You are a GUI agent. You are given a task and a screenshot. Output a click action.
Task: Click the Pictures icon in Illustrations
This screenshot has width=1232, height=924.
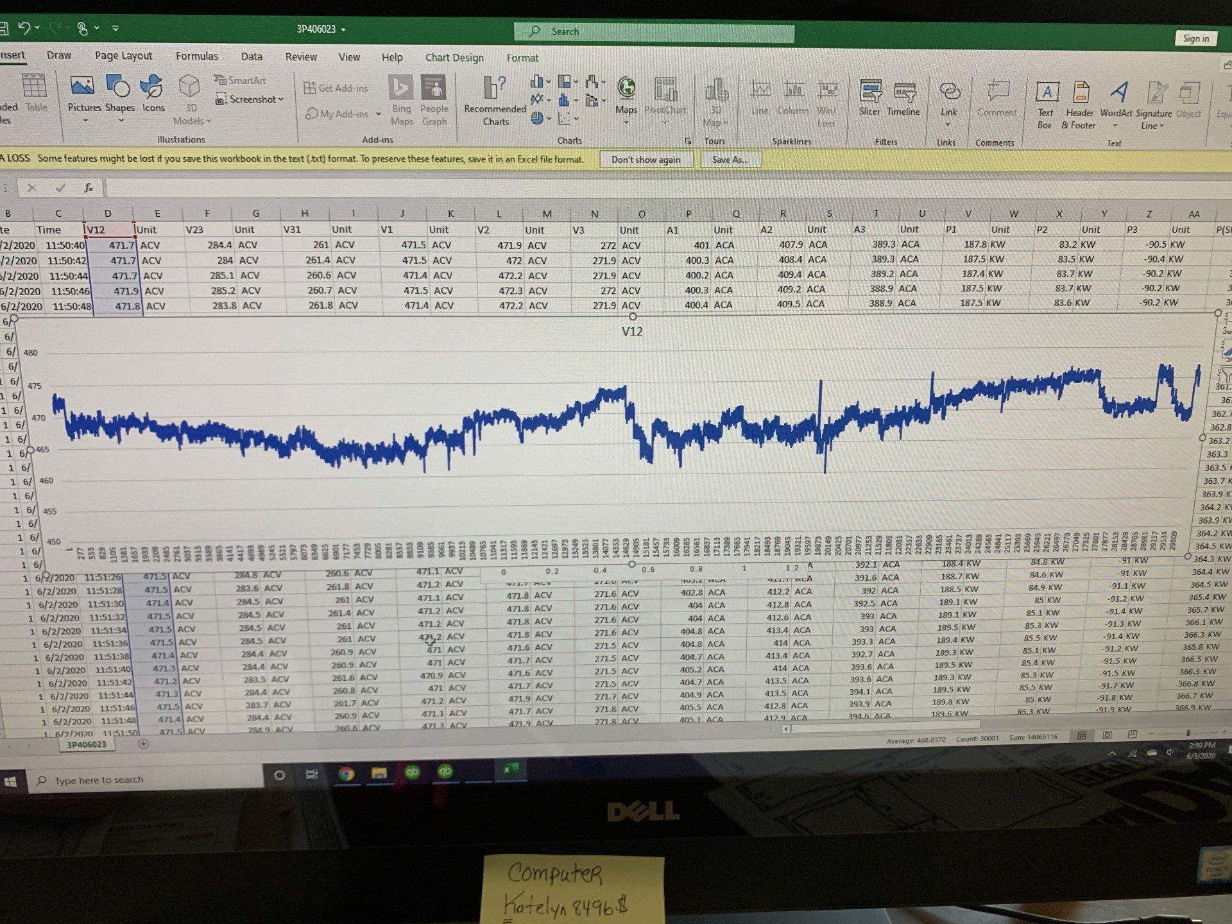[83, 87]
